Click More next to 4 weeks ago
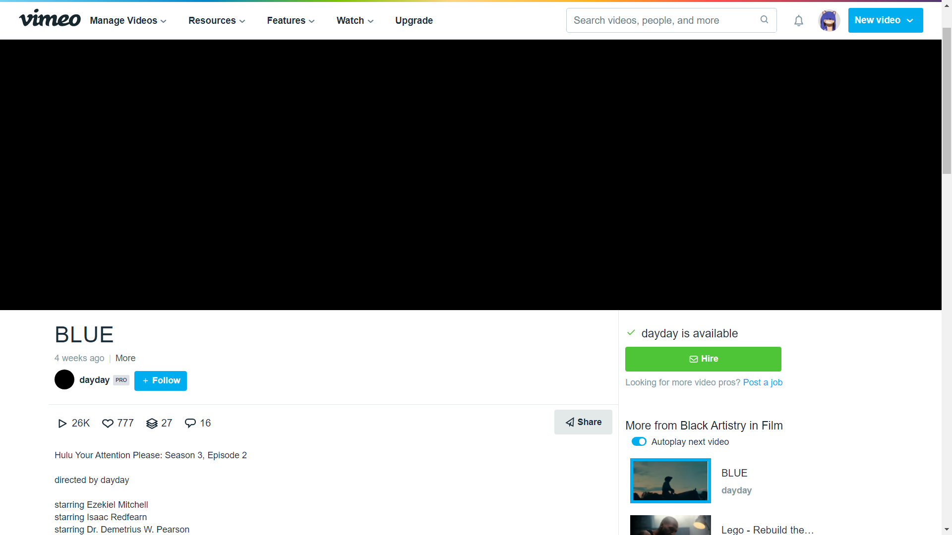The height and width of the screenshot is (535, 952). (x=125, y=358)
